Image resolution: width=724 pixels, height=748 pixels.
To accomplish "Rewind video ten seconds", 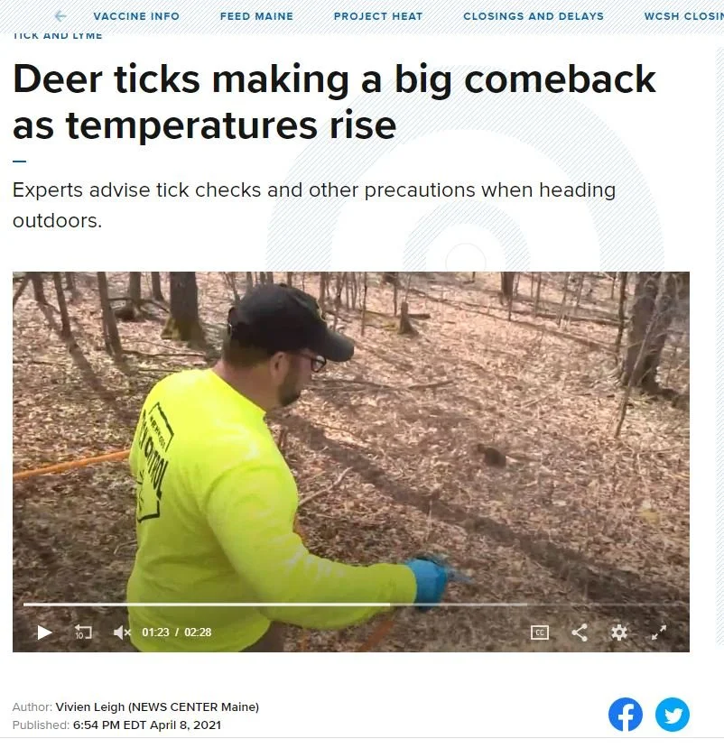I will pos(82,633).
